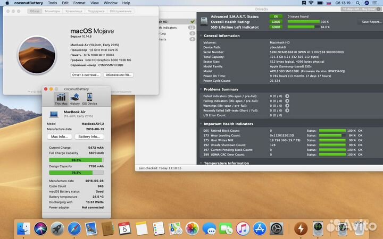
Task: Open FaceTime icon in Dock
Action: (x=226, y=228)
